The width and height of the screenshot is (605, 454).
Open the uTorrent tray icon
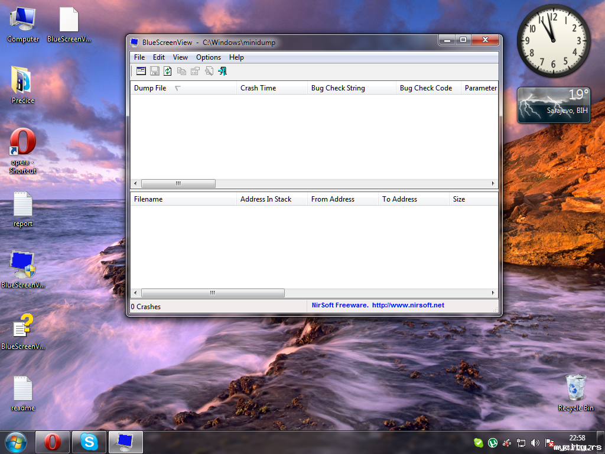(x=492, y=443)
